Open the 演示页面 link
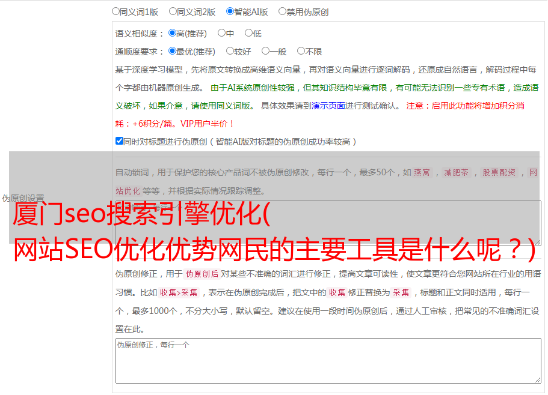The height and width of the screenshot is (395, 548). (x=328, y=106)
